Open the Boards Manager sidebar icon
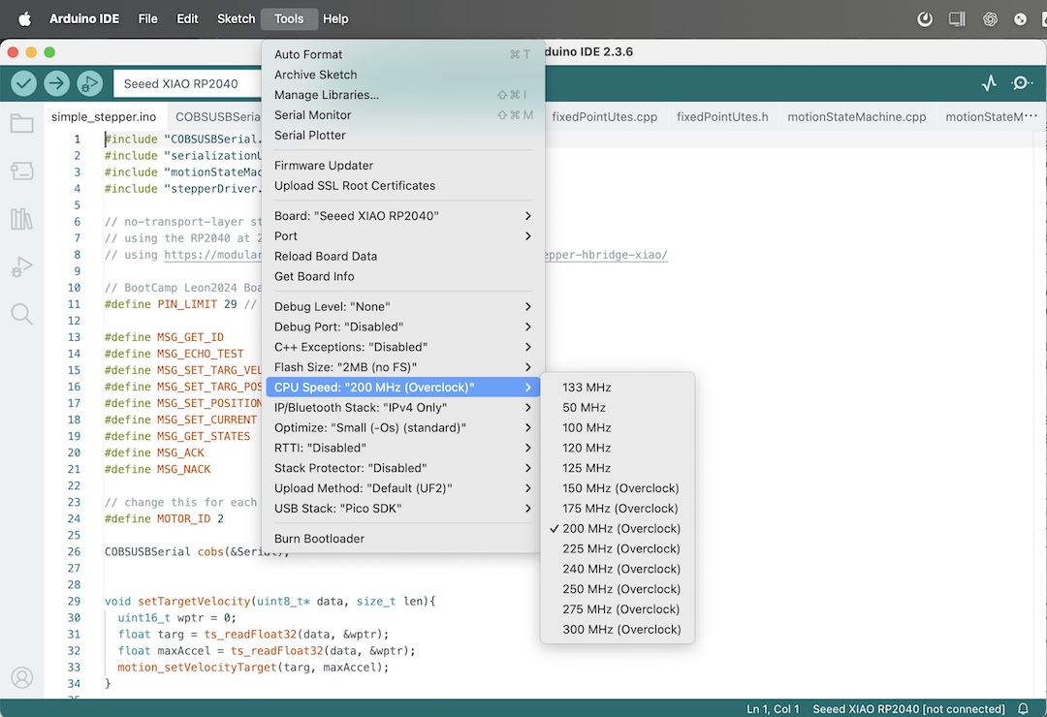1047x717 pixels. (x=22, y=171)
